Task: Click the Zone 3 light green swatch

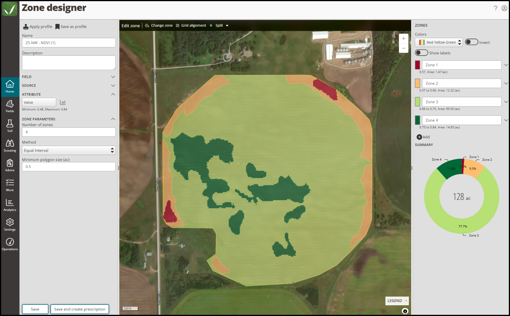Action: [x=418, y=102]
